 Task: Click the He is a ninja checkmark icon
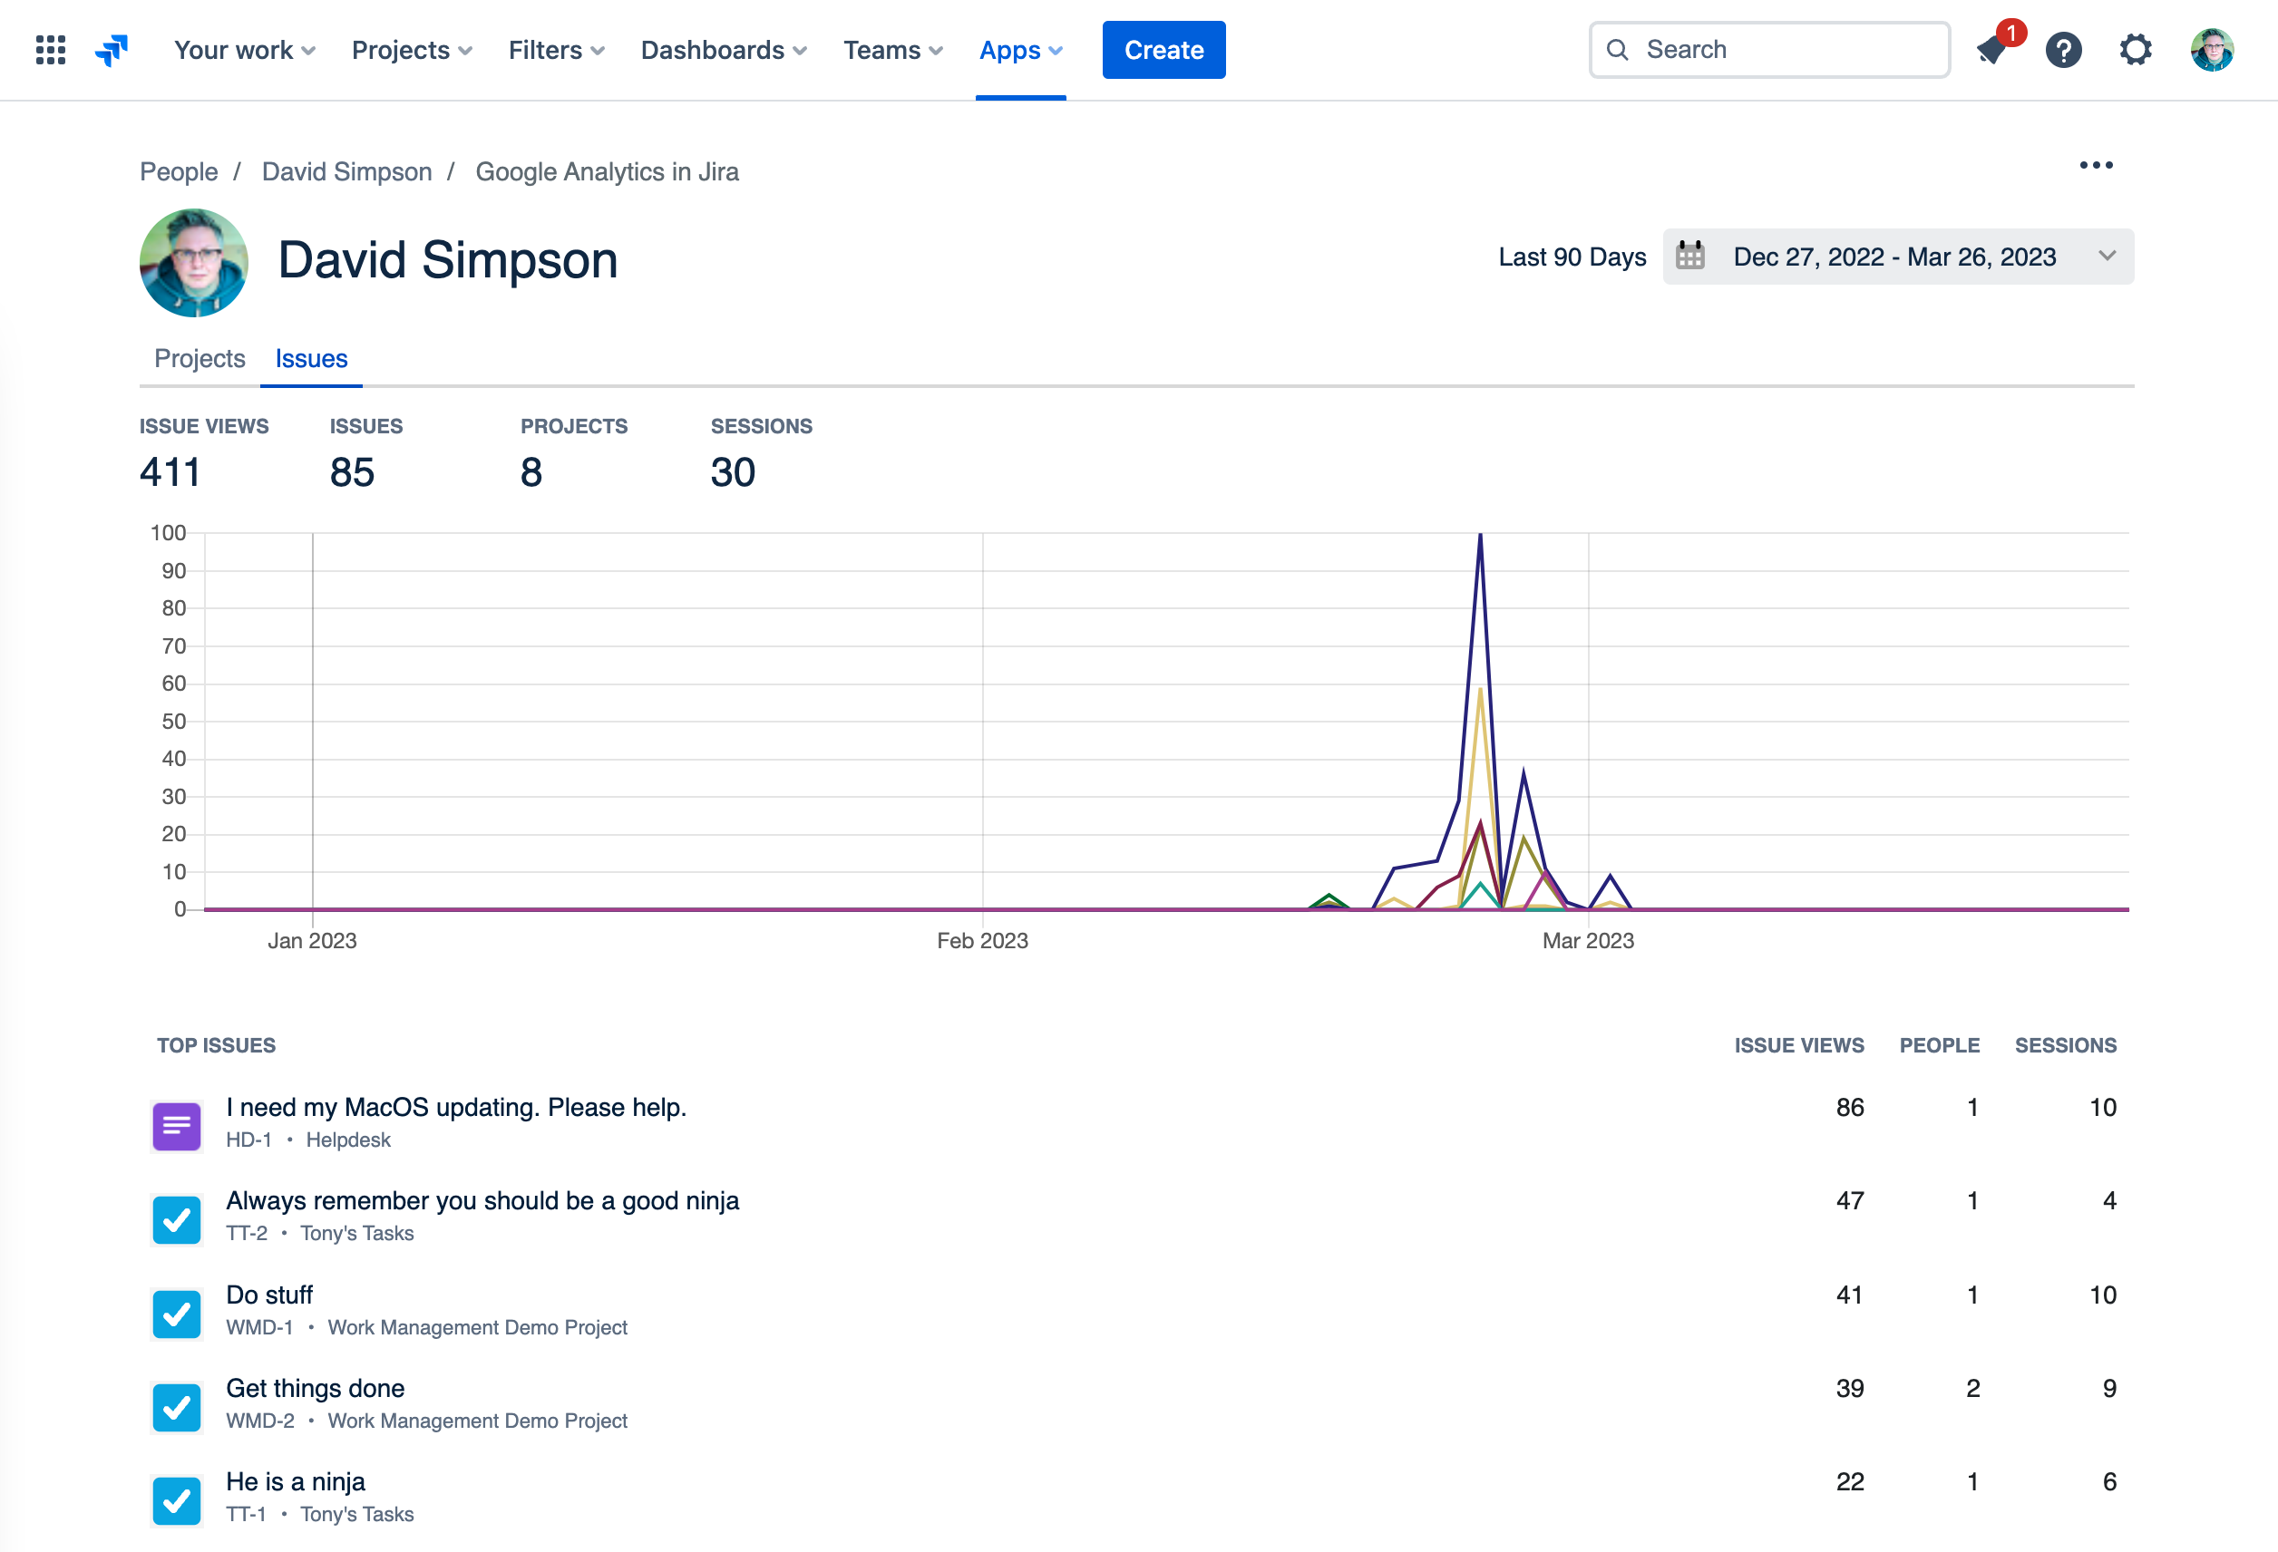pos(178,1500)
